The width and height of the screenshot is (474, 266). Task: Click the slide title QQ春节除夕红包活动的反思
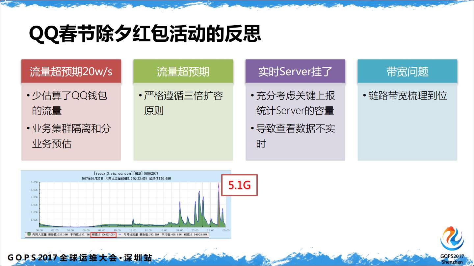[x=145, y=34]
